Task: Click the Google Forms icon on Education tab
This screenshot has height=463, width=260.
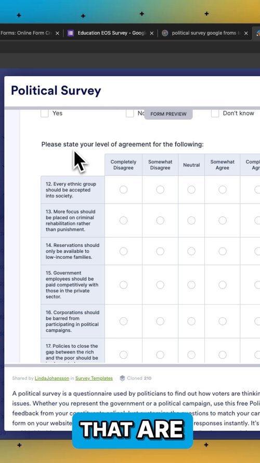Action: [x=70, y=33]
